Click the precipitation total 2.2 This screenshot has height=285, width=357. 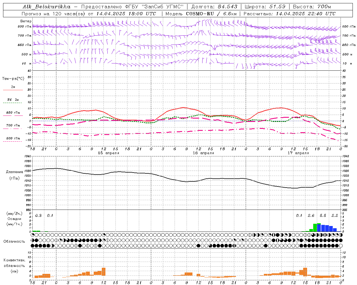tap(335, 216)
